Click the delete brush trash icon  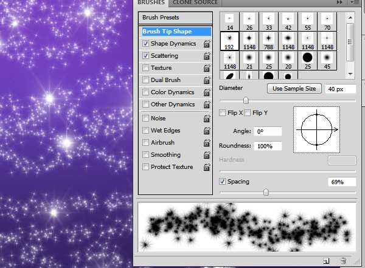point(343,260)
